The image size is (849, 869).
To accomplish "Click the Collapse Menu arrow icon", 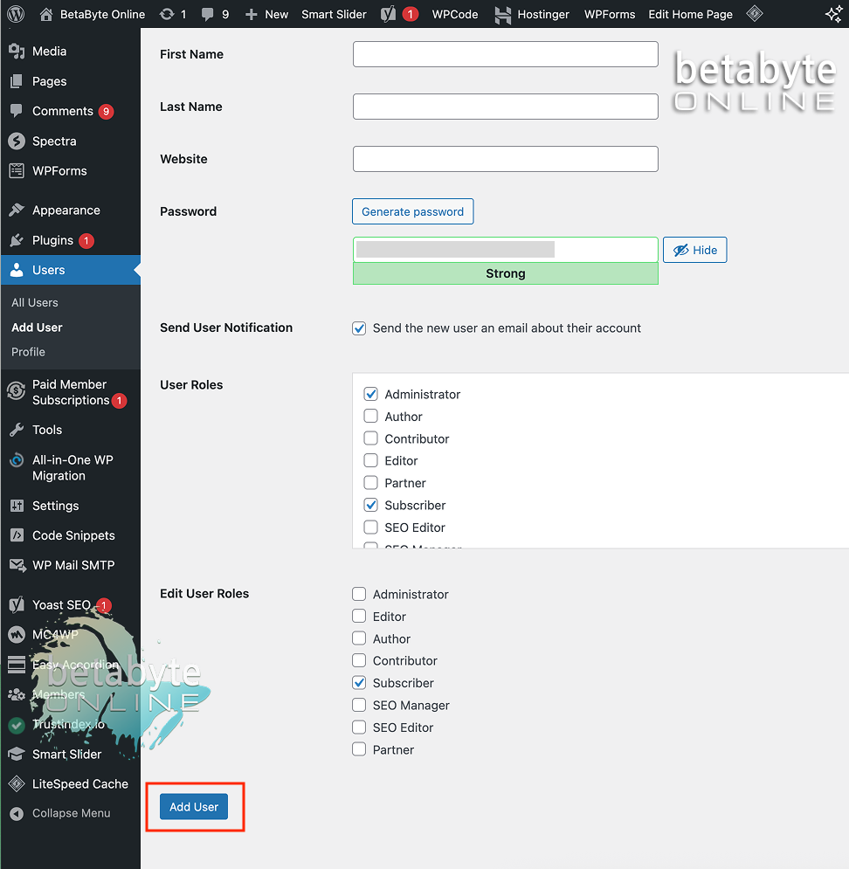I will tap(17, 813).
